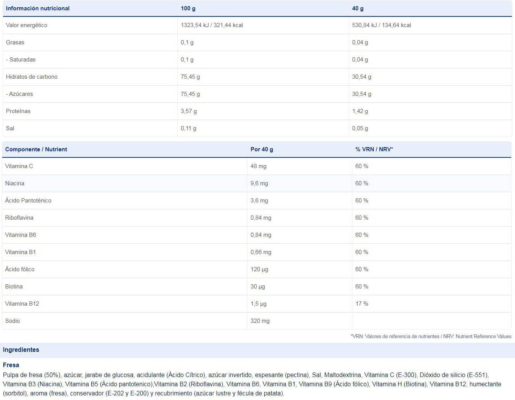Viewport: 515px width, 400px height.
Task: Select the Sodio 320 mg value
Action: pos(260,321)
